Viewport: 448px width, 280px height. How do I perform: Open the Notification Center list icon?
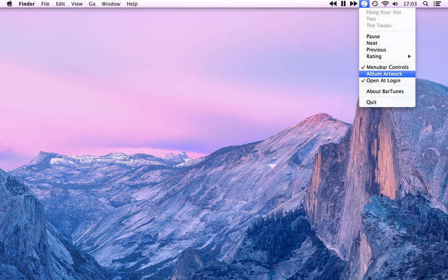pyautogui.click(x=437, y=4)
